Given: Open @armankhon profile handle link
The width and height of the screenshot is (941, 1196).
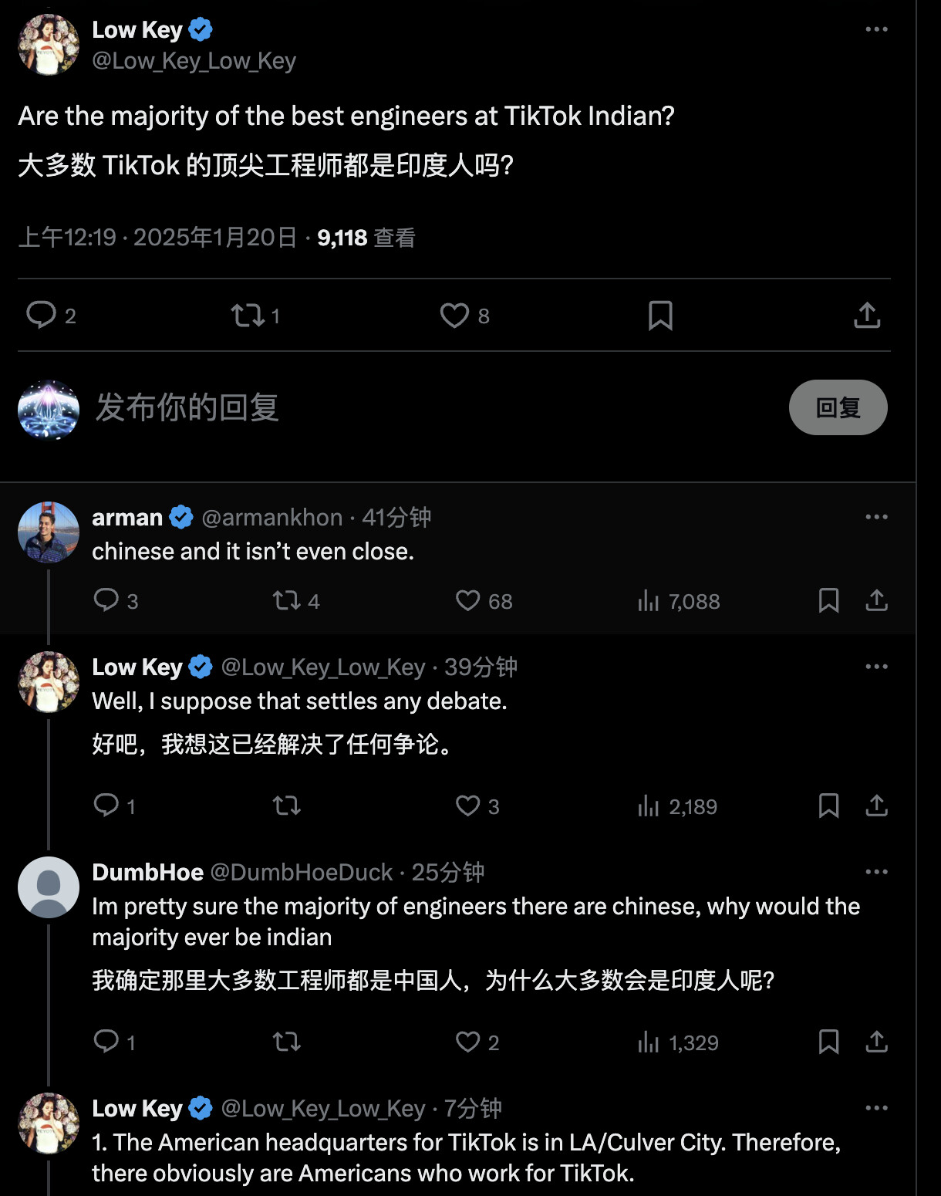Looking at the screenshot, I should [x=272, y=517].
